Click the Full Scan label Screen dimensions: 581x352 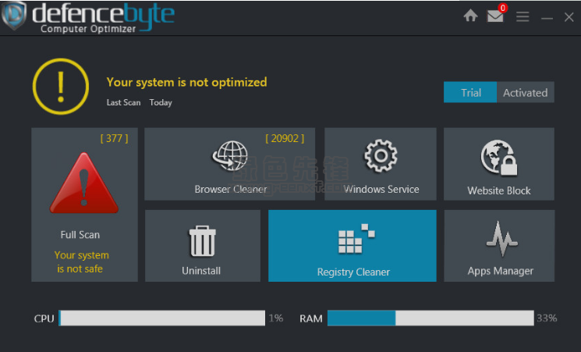[x=80, y=234]
